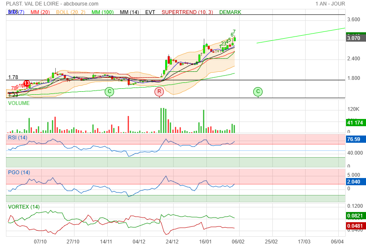Click the VOLUME panel title

coord(19,103)
